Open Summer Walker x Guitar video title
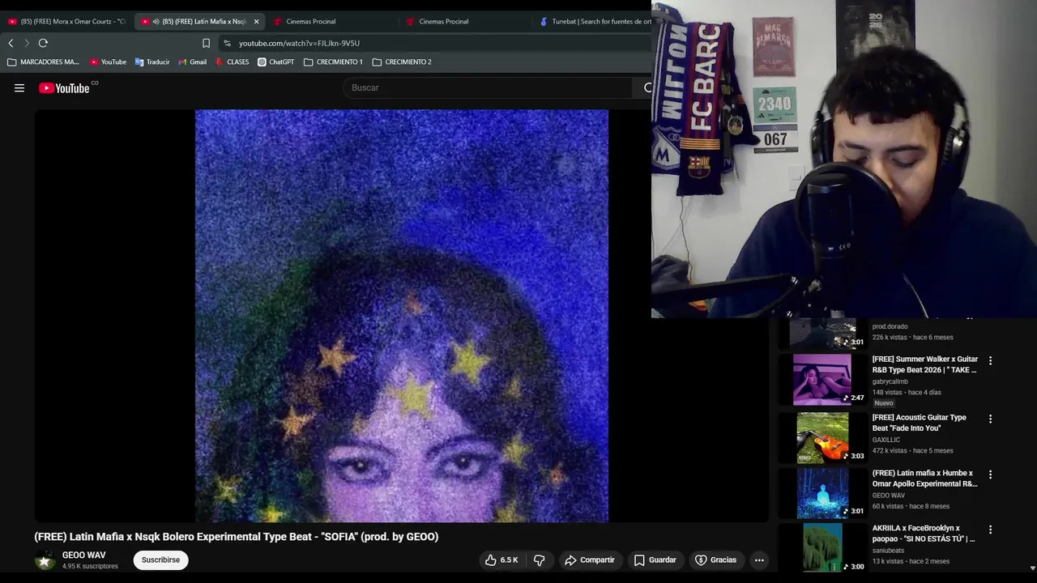Screen dimensions: 1037x583 (x=925, y=364)
